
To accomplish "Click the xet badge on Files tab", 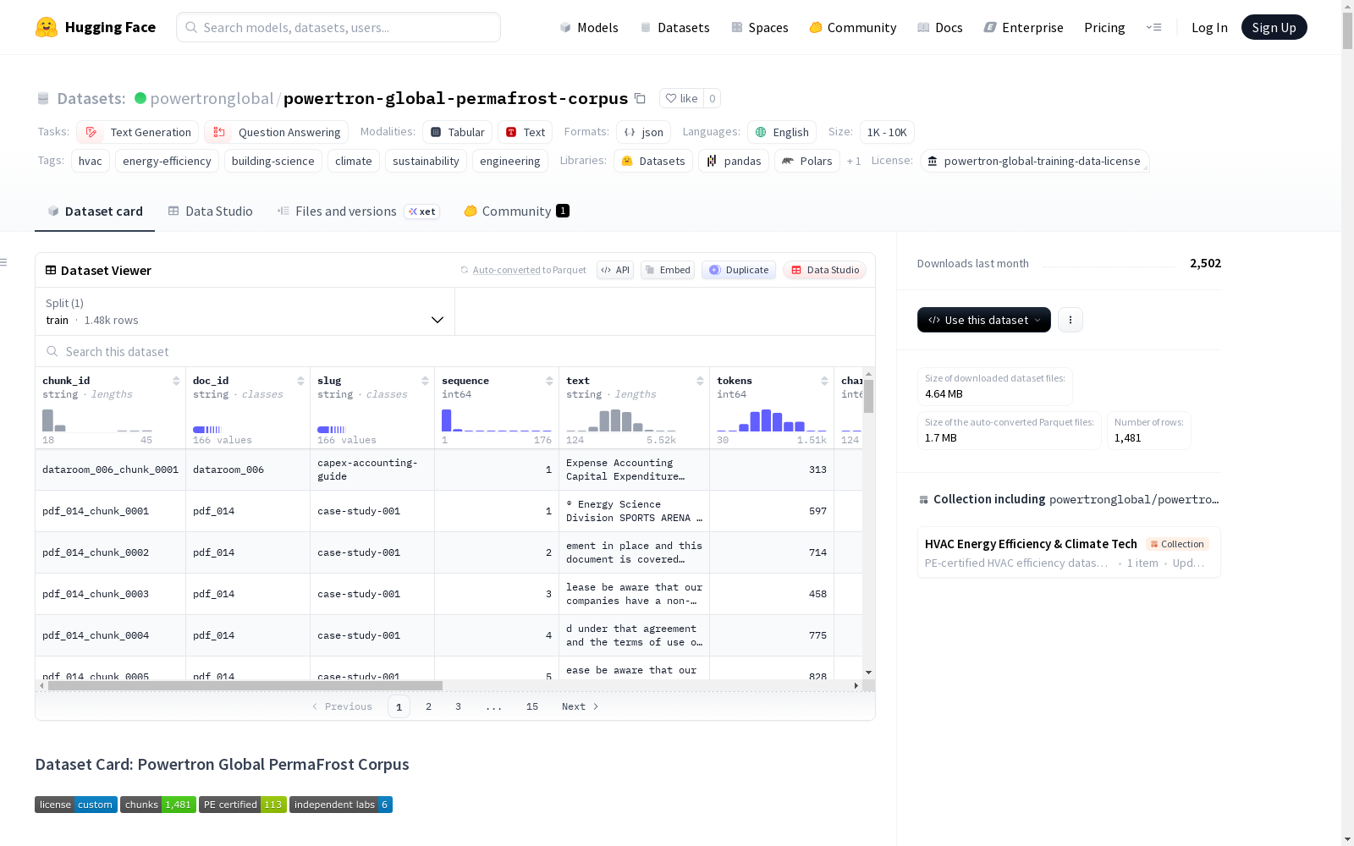I will tap(421, 211).
